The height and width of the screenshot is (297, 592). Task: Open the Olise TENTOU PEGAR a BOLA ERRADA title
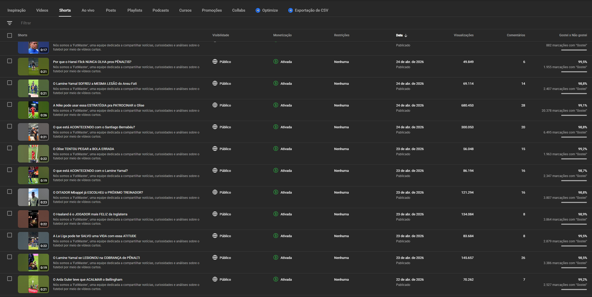[84, 149]
